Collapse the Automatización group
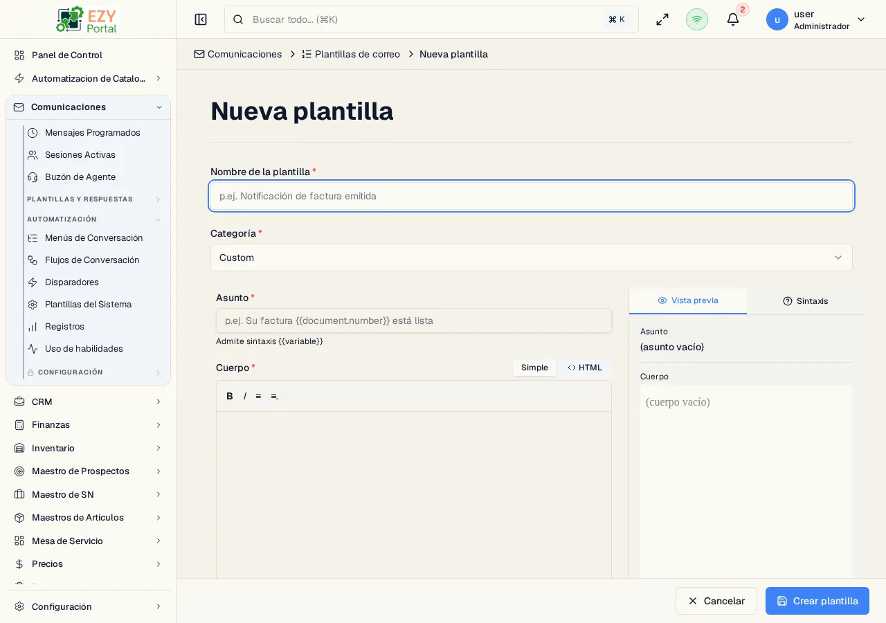The image size is (886, 623). 158,219
